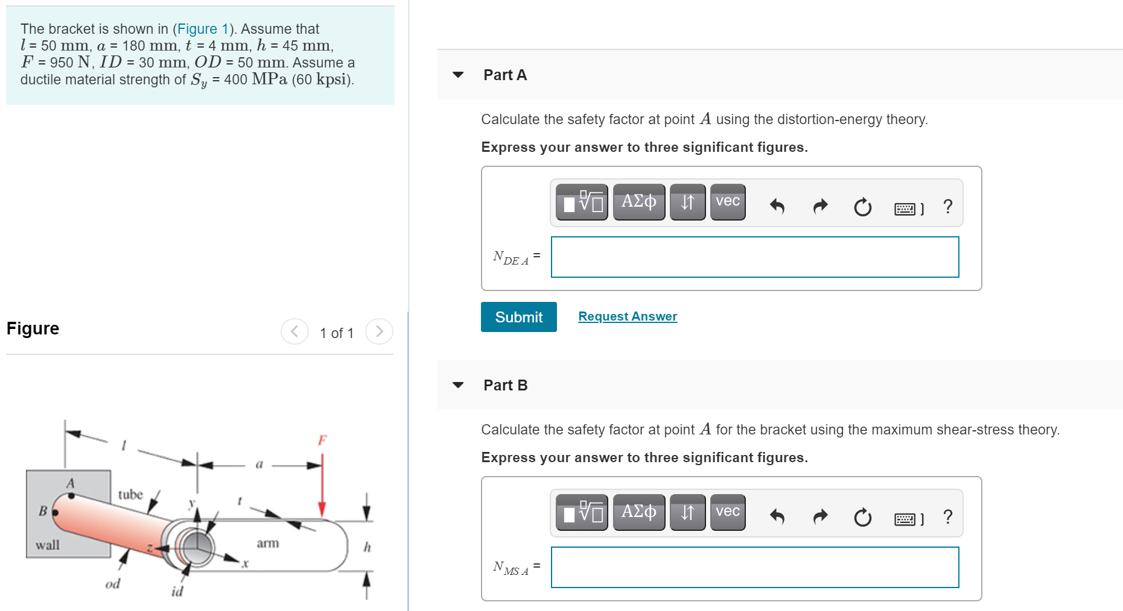The height and width of the screenshot is (611, 1123).
Task: Reset the Part A answer with the reset icon
Action: (862, 207)
